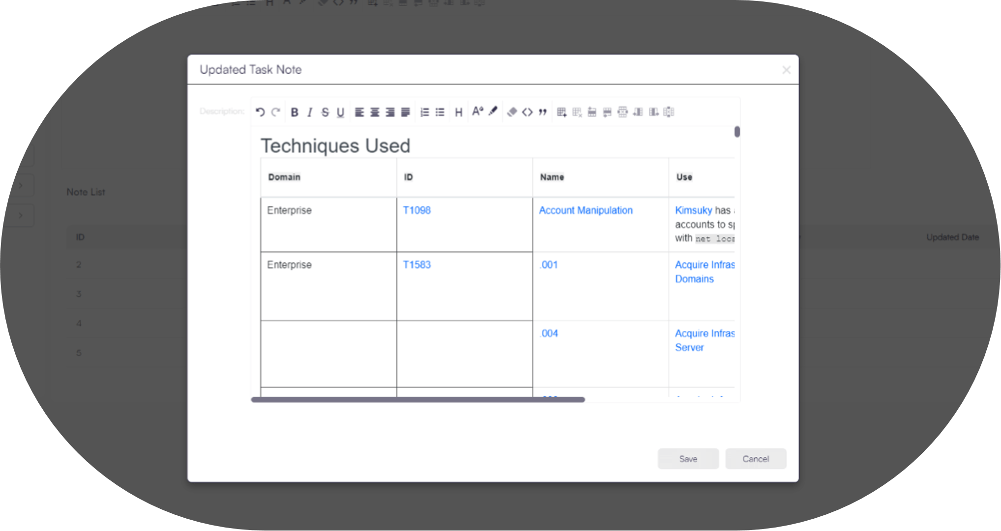Insert a blockquote
This screenshot has width=1001, height=531.
[x=542, y=112]
